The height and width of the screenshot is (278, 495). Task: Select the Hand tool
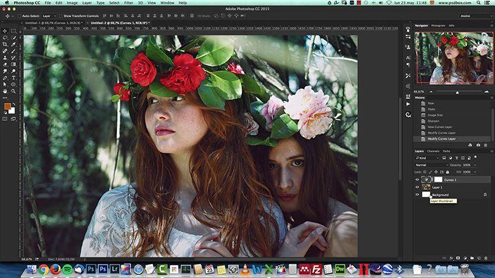click(x=5, y=91)
